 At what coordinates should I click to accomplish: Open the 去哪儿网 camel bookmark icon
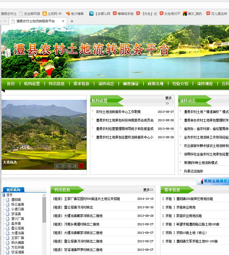[x=91, y=13]
